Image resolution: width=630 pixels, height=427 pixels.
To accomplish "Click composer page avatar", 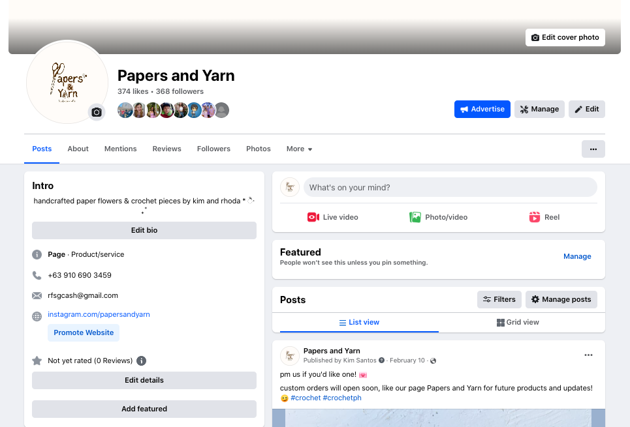I will pyautogui.click(x=290, y=187).
